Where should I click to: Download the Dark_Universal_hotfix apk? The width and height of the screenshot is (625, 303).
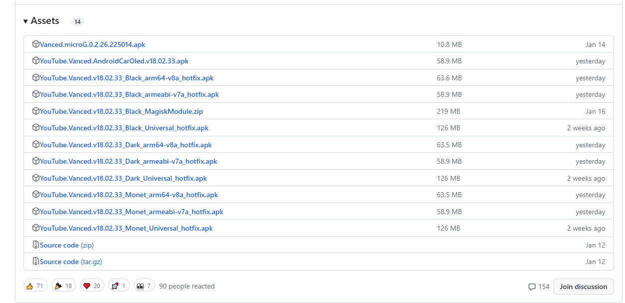click(123, 178)
